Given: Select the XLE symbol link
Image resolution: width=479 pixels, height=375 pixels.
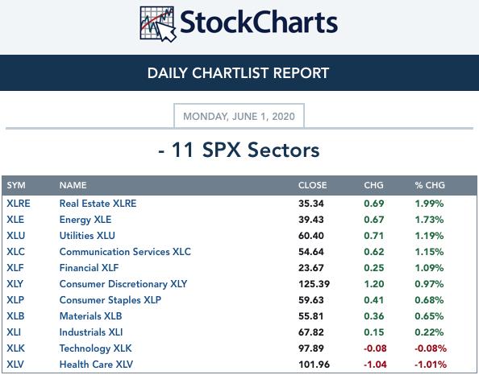Looking at the screenshot, I should pos(15,220).
